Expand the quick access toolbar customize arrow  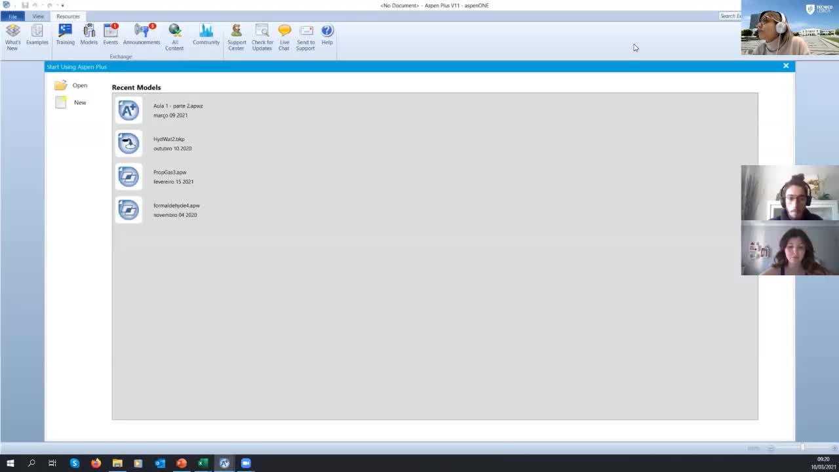pos(63,5)
